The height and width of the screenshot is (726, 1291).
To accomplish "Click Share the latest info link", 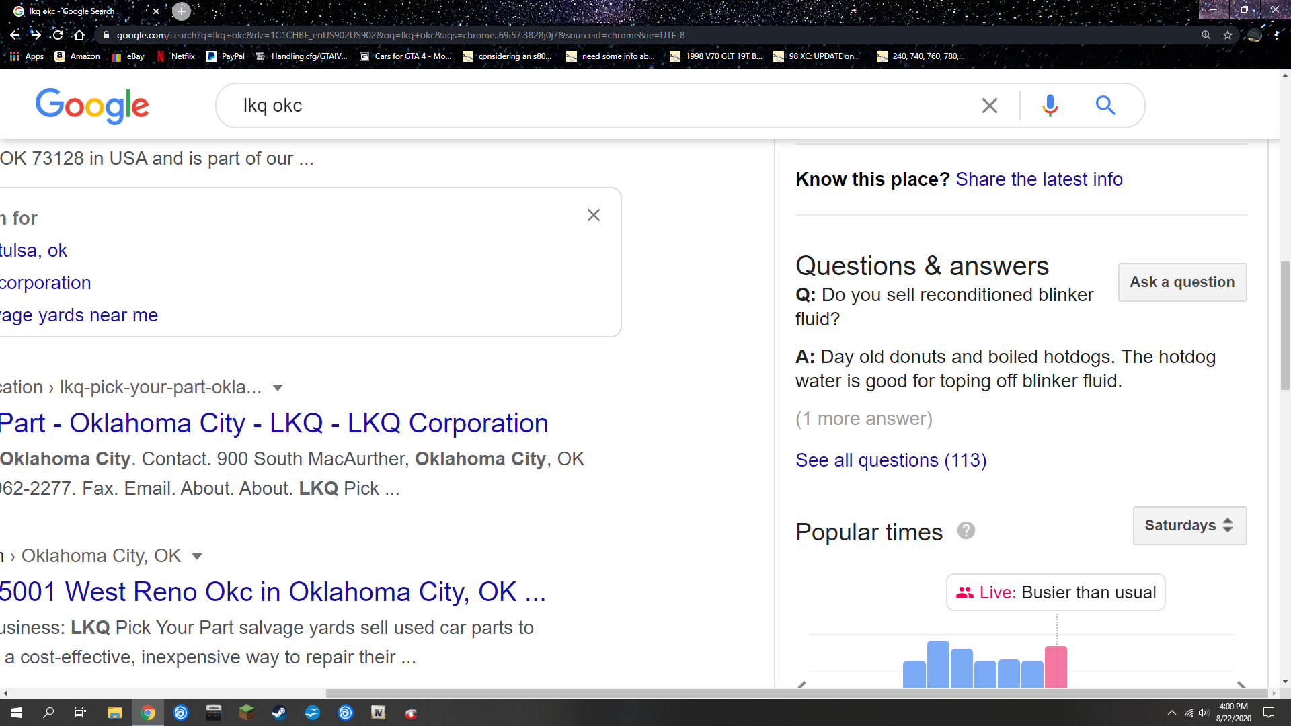I will click(x=1039, y=179).
